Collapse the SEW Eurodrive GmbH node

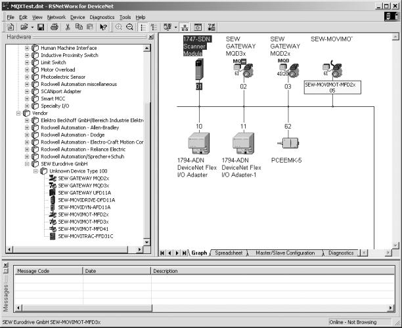click(27, 163)
